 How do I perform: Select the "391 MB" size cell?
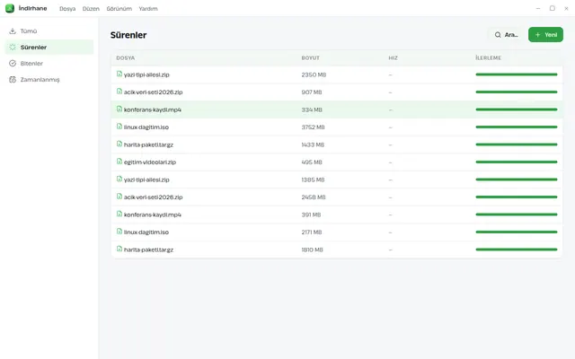(311, 215)
